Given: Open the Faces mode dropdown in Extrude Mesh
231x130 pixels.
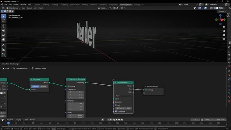Looking at the screenshot, I should click(x=123, y=96).
